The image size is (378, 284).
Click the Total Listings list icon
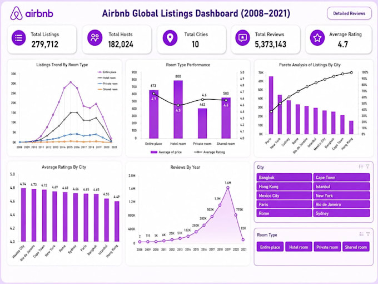point(19,38)
